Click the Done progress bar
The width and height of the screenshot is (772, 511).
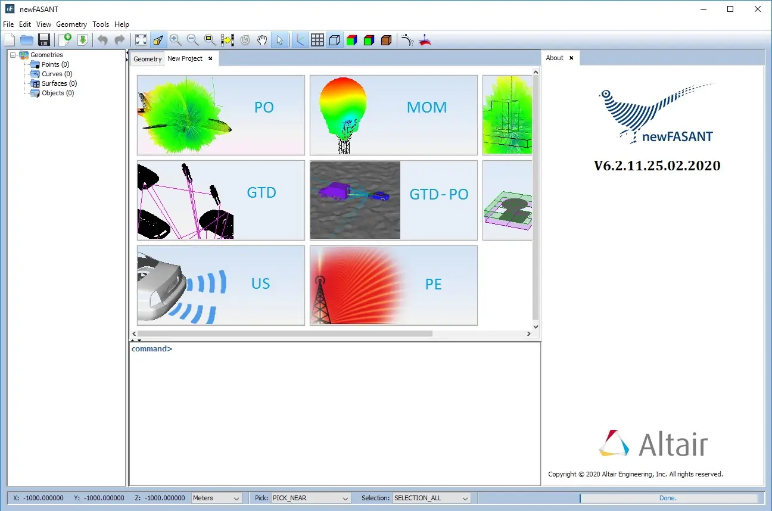[668, 498]
